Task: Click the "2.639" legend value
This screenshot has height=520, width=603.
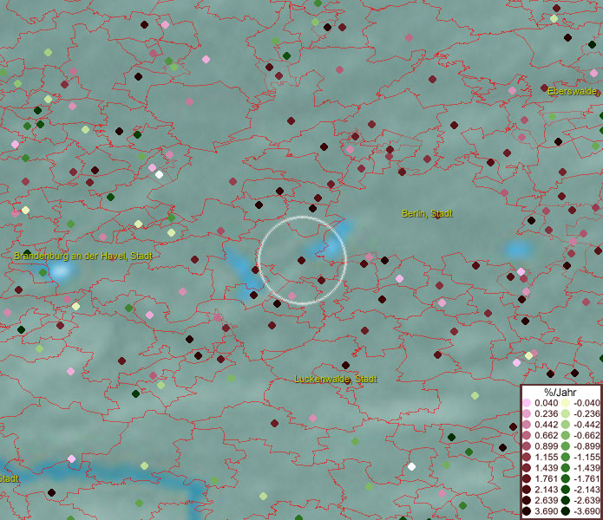Action: click(546, 500)
